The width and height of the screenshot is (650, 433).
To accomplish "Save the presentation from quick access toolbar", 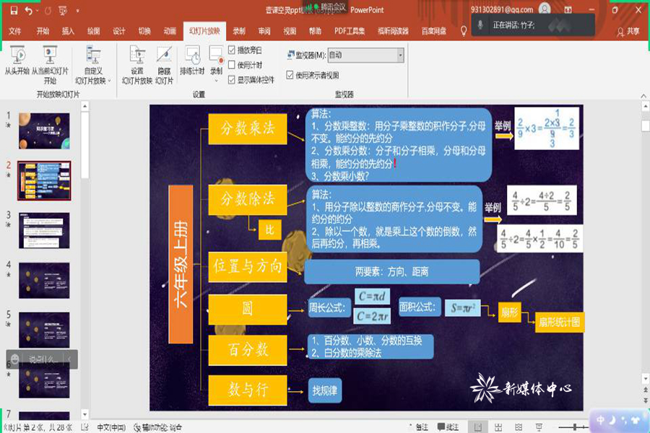I will pos(12,10).
